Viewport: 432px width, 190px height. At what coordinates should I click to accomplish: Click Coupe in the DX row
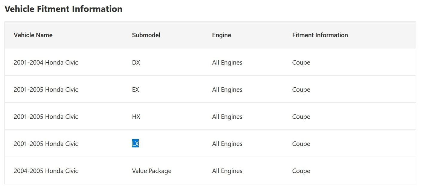tap(301, 62)
